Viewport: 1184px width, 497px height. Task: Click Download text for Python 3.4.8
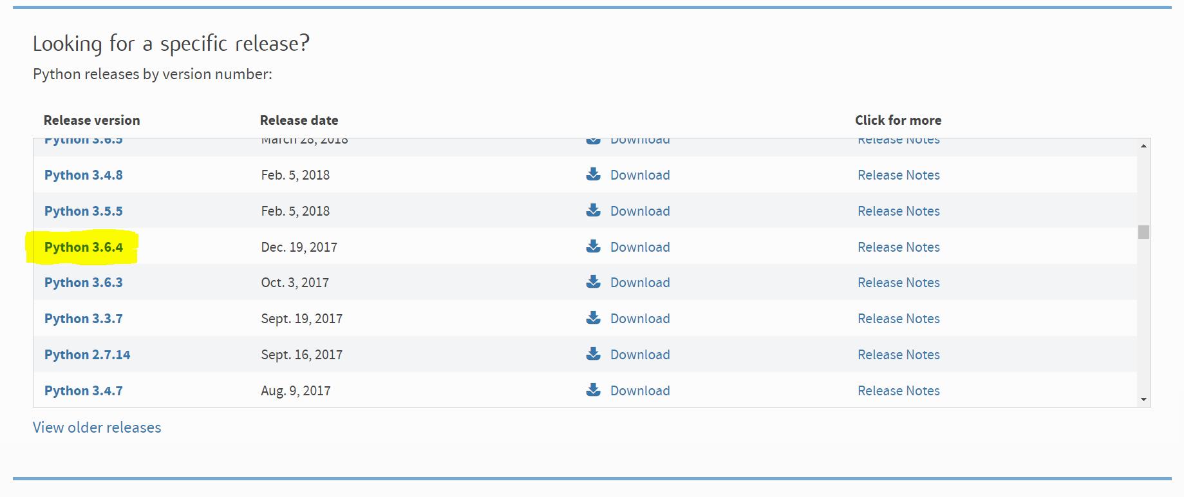pos(640,175)
